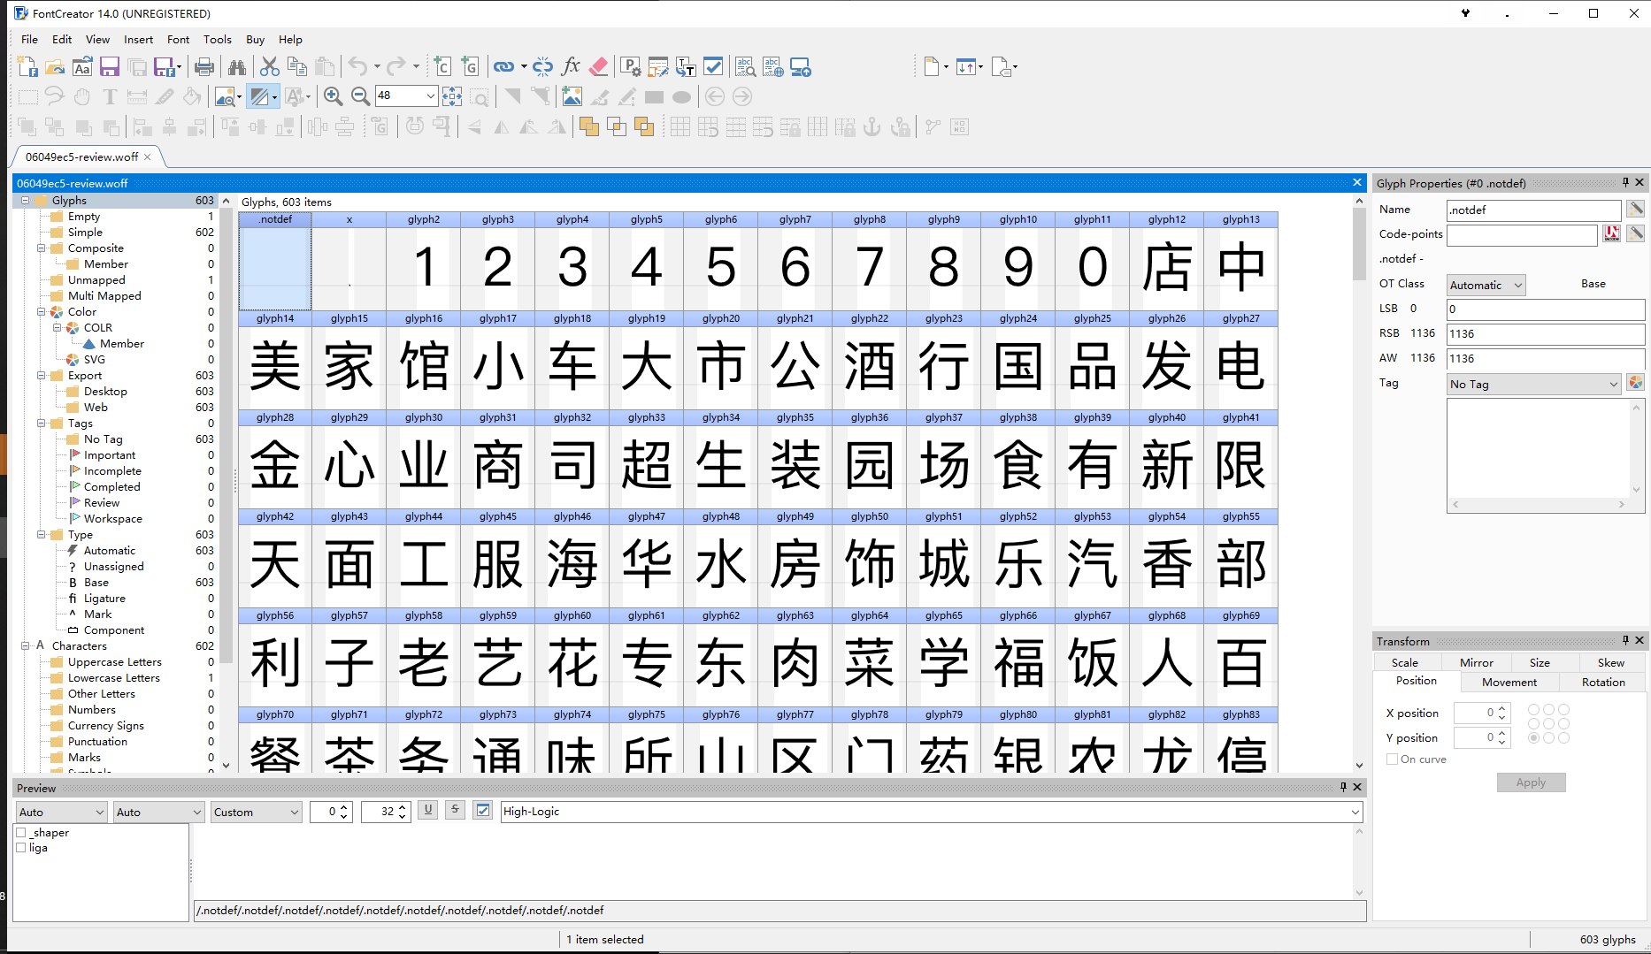
Task: Click the install font monitor icon
Action: click(801, 67)
